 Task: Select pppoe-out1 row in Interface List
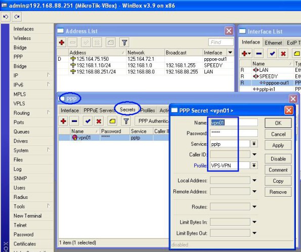click(270, 83)
